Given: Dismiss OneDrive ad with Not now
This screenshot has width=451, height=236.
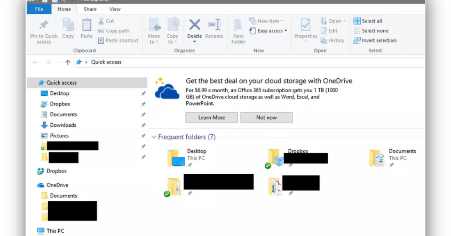Looking at the screenshot, I should (266, 117).
